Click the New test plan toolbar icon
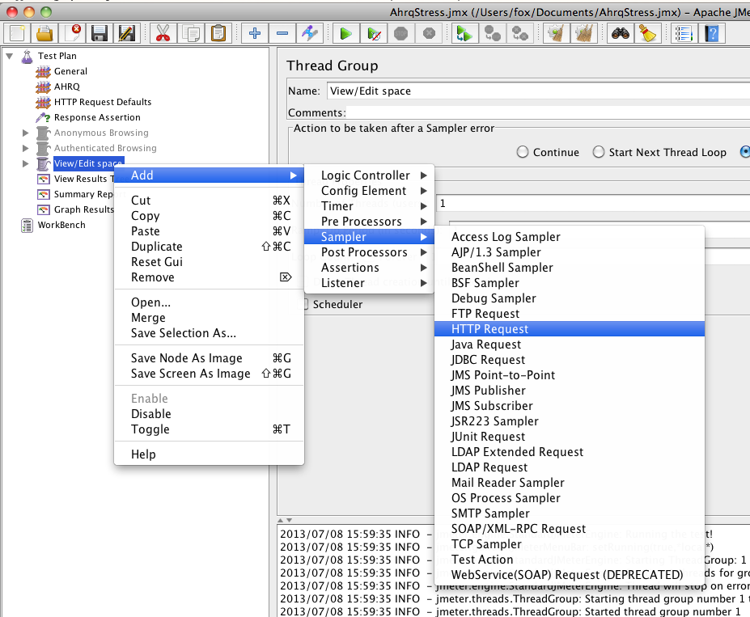Screen dimensions: 750x617 [x=17, y=33]
